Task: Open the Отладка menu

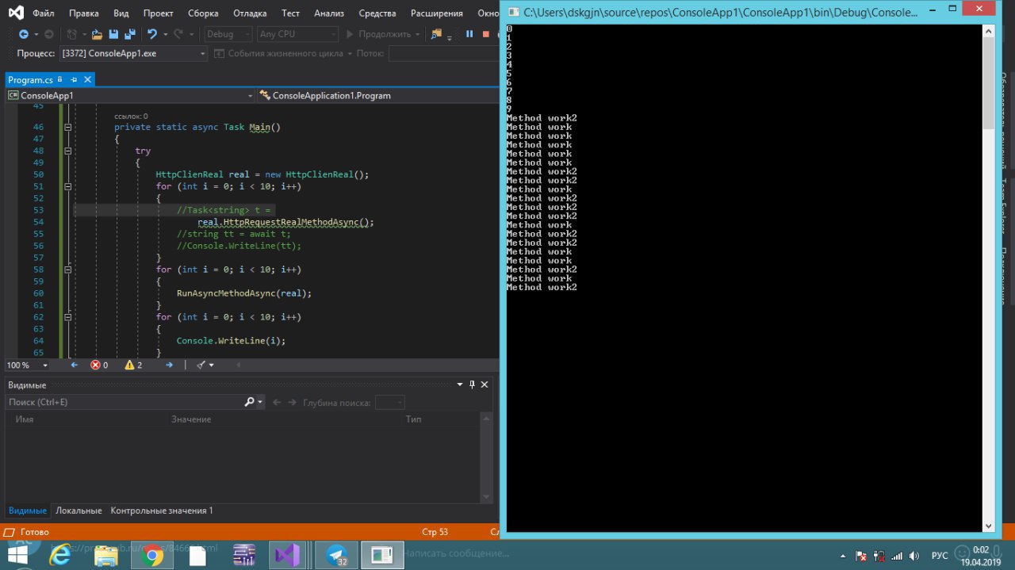Action: (x=250, y=13)
